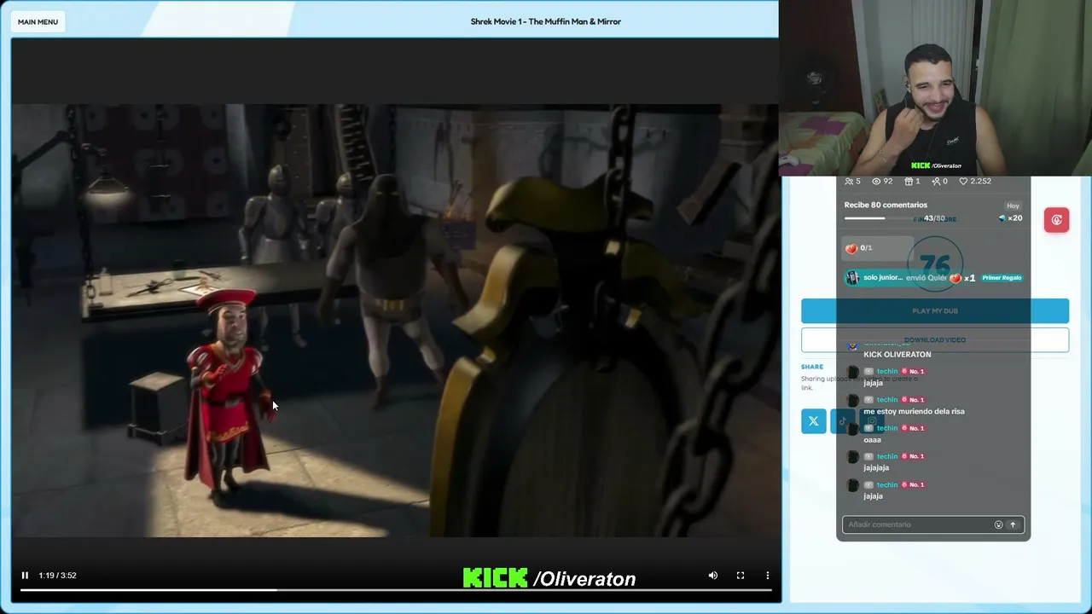Send the comment with the arrow button
Screen dimensions: 1092x614
pos(1013,524)
